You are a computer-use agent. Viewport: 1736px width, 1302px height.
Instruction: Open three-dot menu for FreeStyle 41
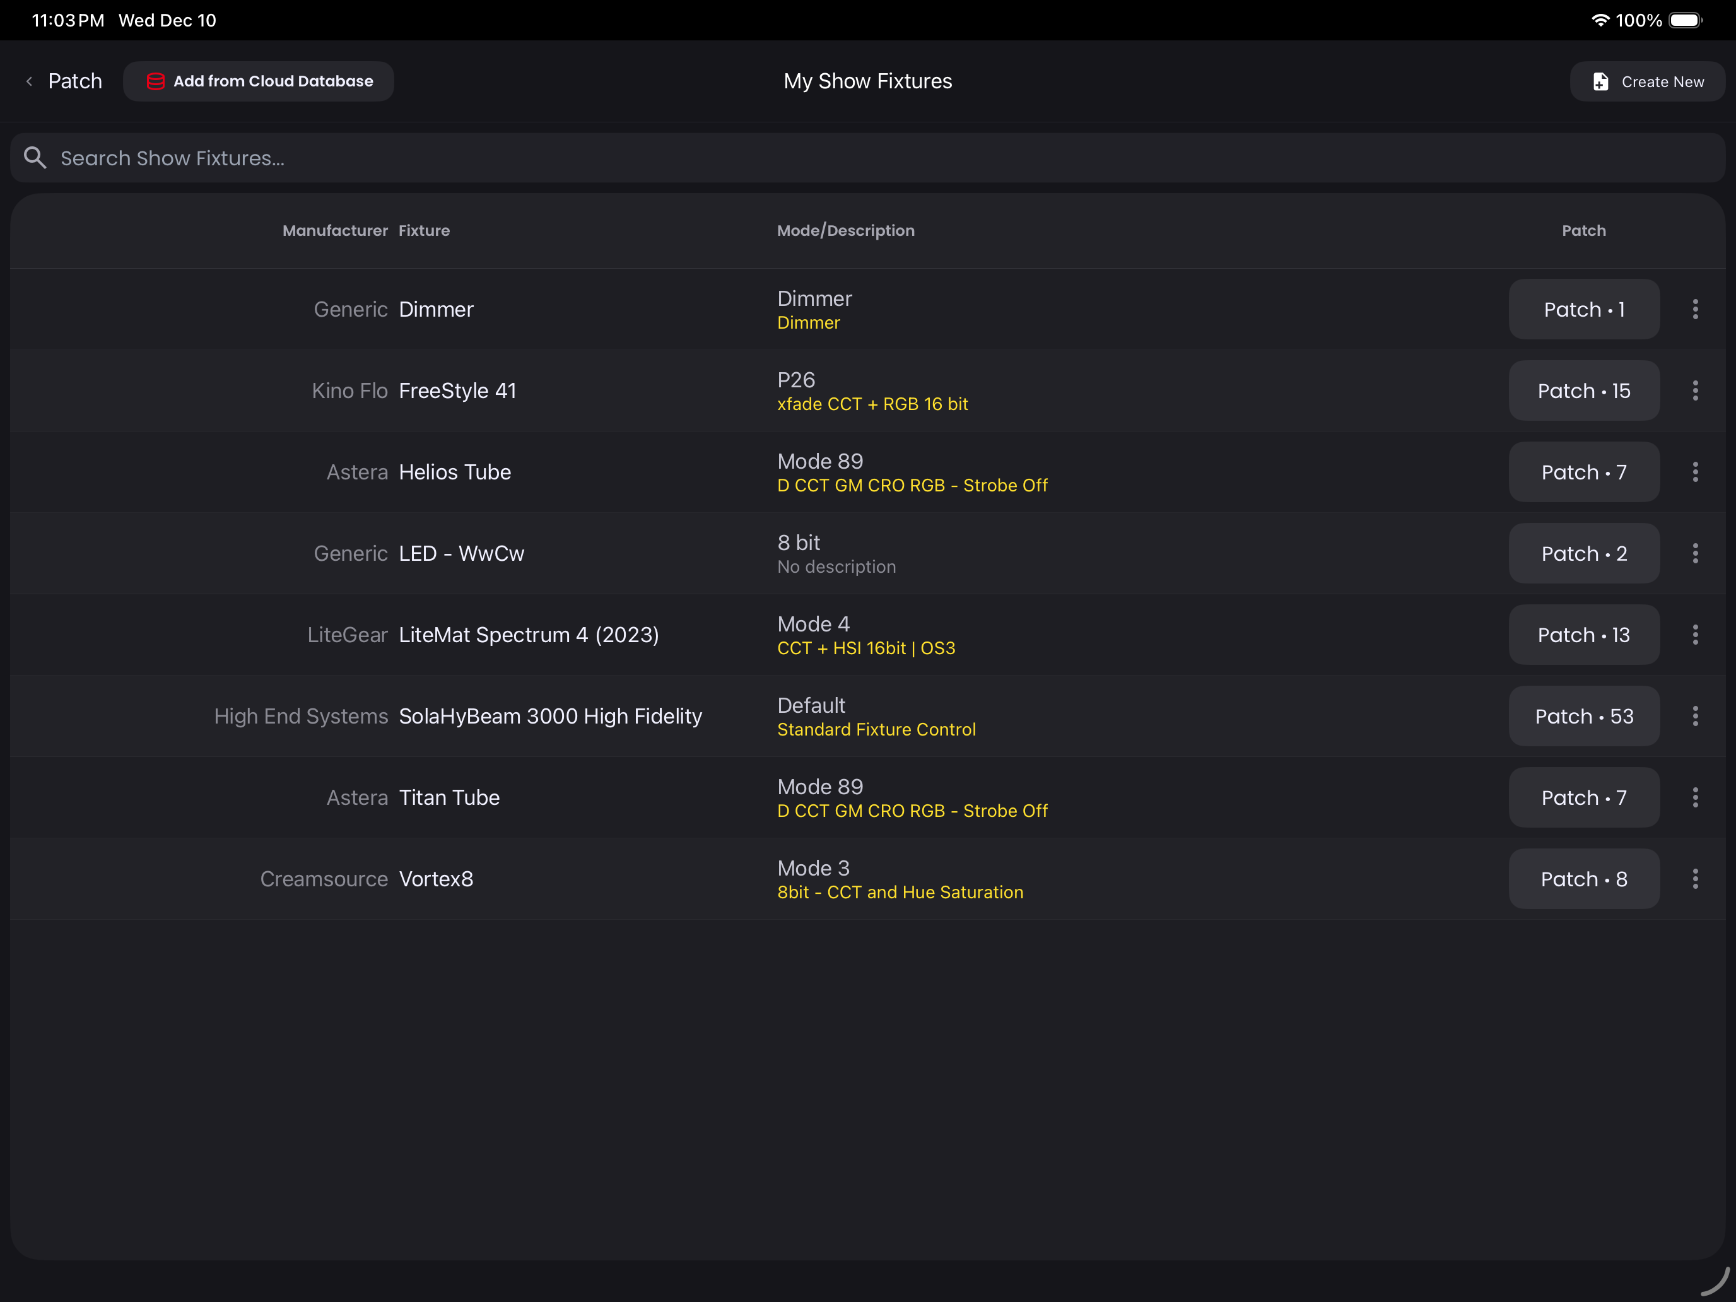point(1695,391)
